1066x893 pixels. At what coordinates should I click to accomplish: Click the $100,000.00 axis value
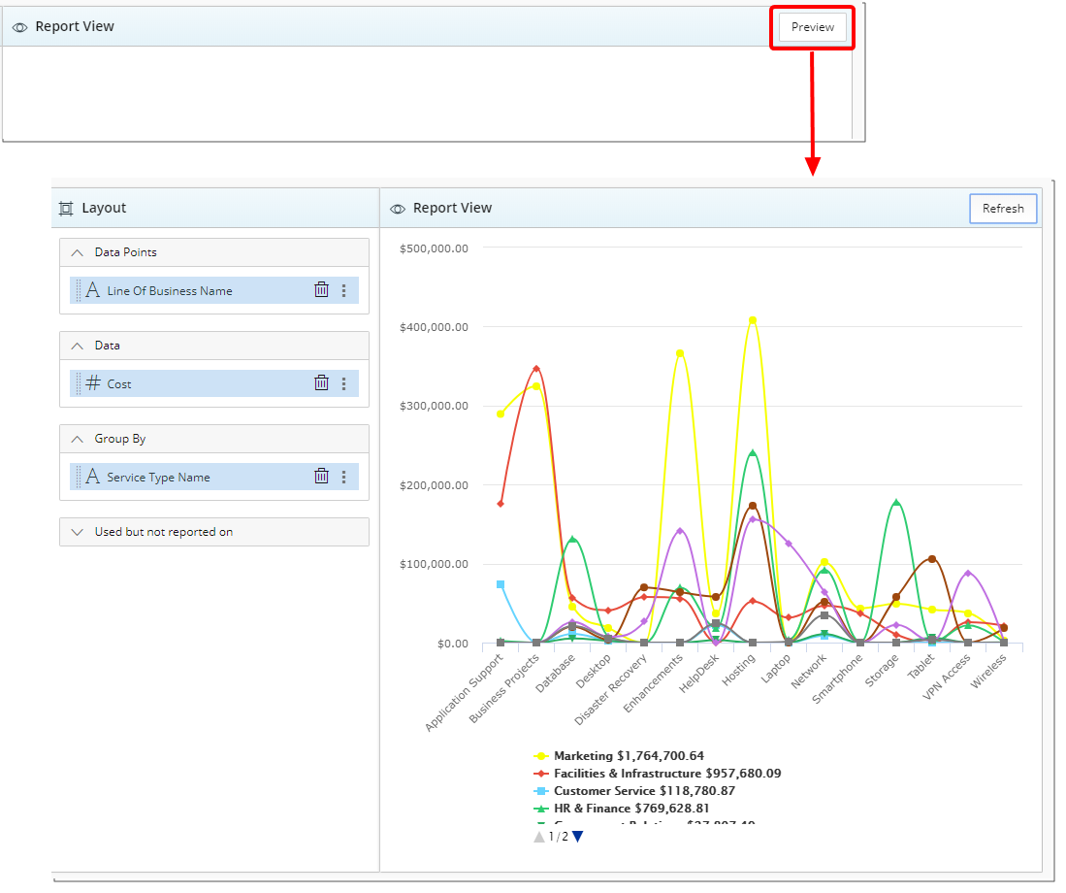click(434, 564)
